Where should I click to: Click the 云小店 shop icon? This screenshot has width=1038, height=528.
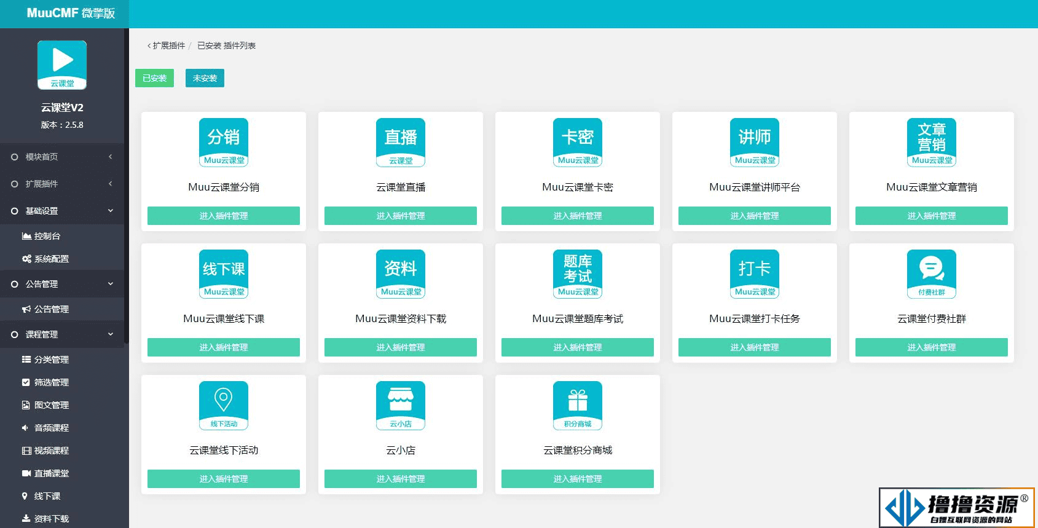(401, 406)
